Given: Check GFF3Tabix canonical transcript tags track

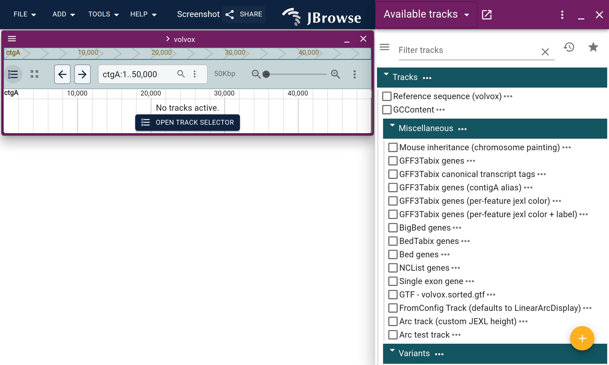Looking at the screenshot, I should (x=393, y=174).
